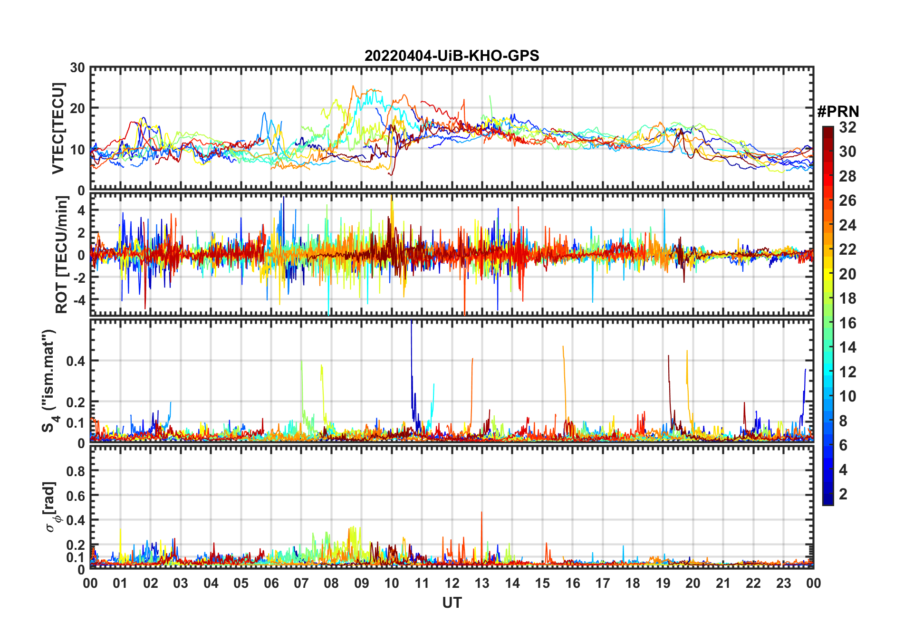
Task: Click the plot title 20220404-UiB-KHO-GPS
Action: (452, 56)
